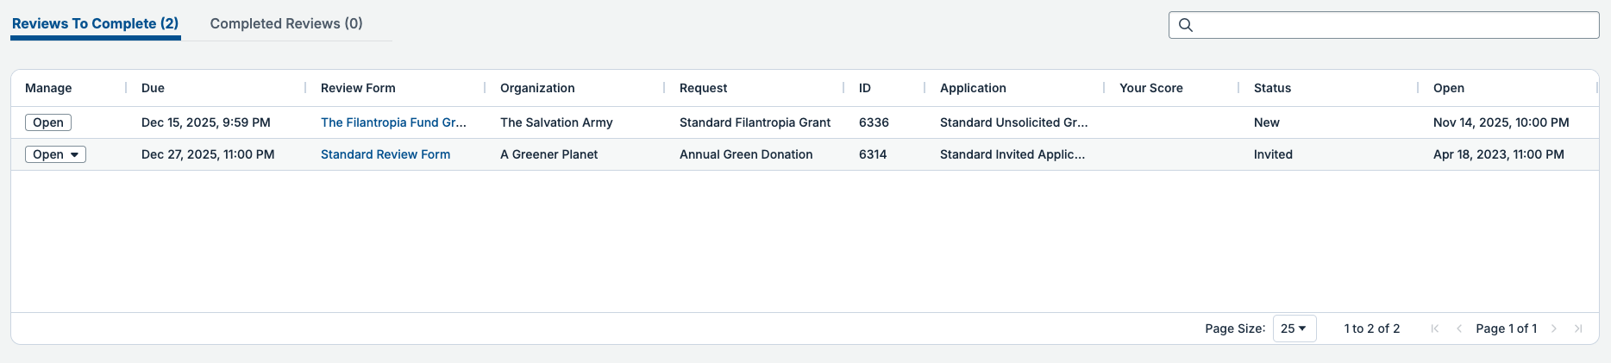This screenshot has height=363, width=1611.
Task: Select Standard Invited Applic... application cell
Action: pos(1012,154)
